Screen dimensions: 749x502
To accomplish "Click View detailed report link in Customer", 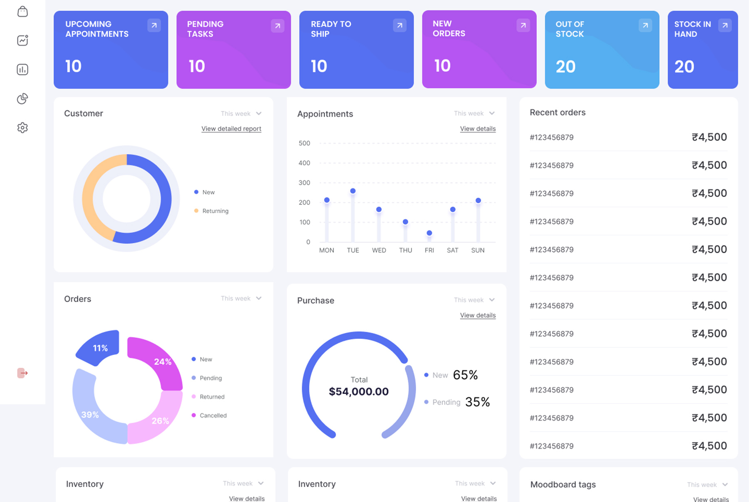I will (x=231, y=129).
